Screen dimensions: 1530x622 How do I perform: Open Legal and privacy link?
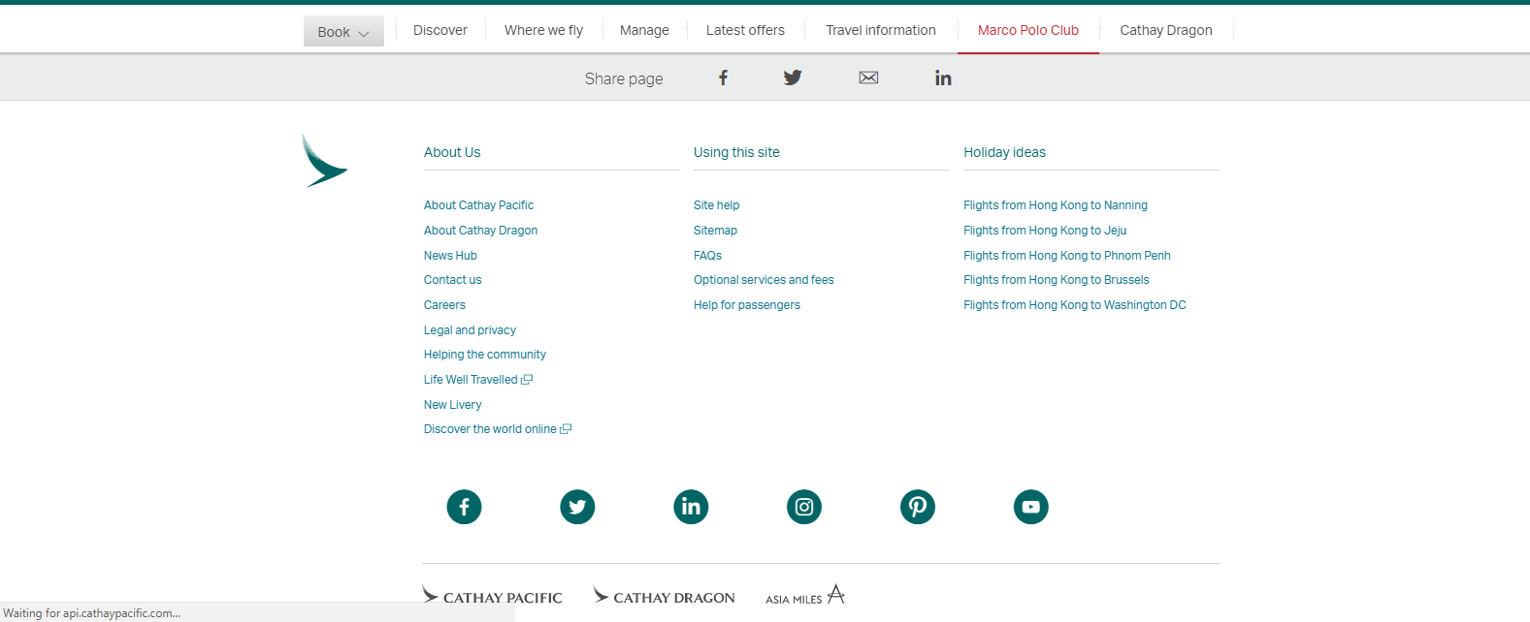click(470, 330)
